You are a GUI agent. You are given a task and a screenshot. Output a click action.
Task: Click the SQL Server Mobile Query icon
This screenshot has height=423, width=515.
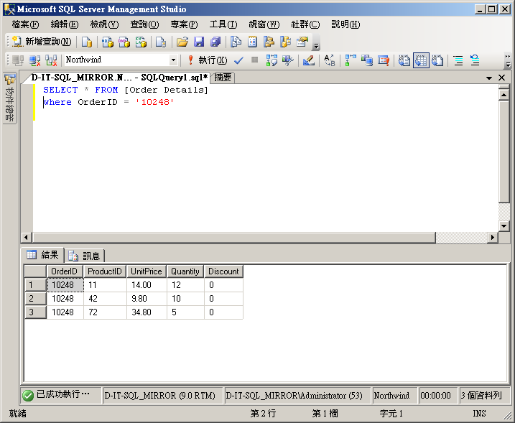tap(161, 42)
